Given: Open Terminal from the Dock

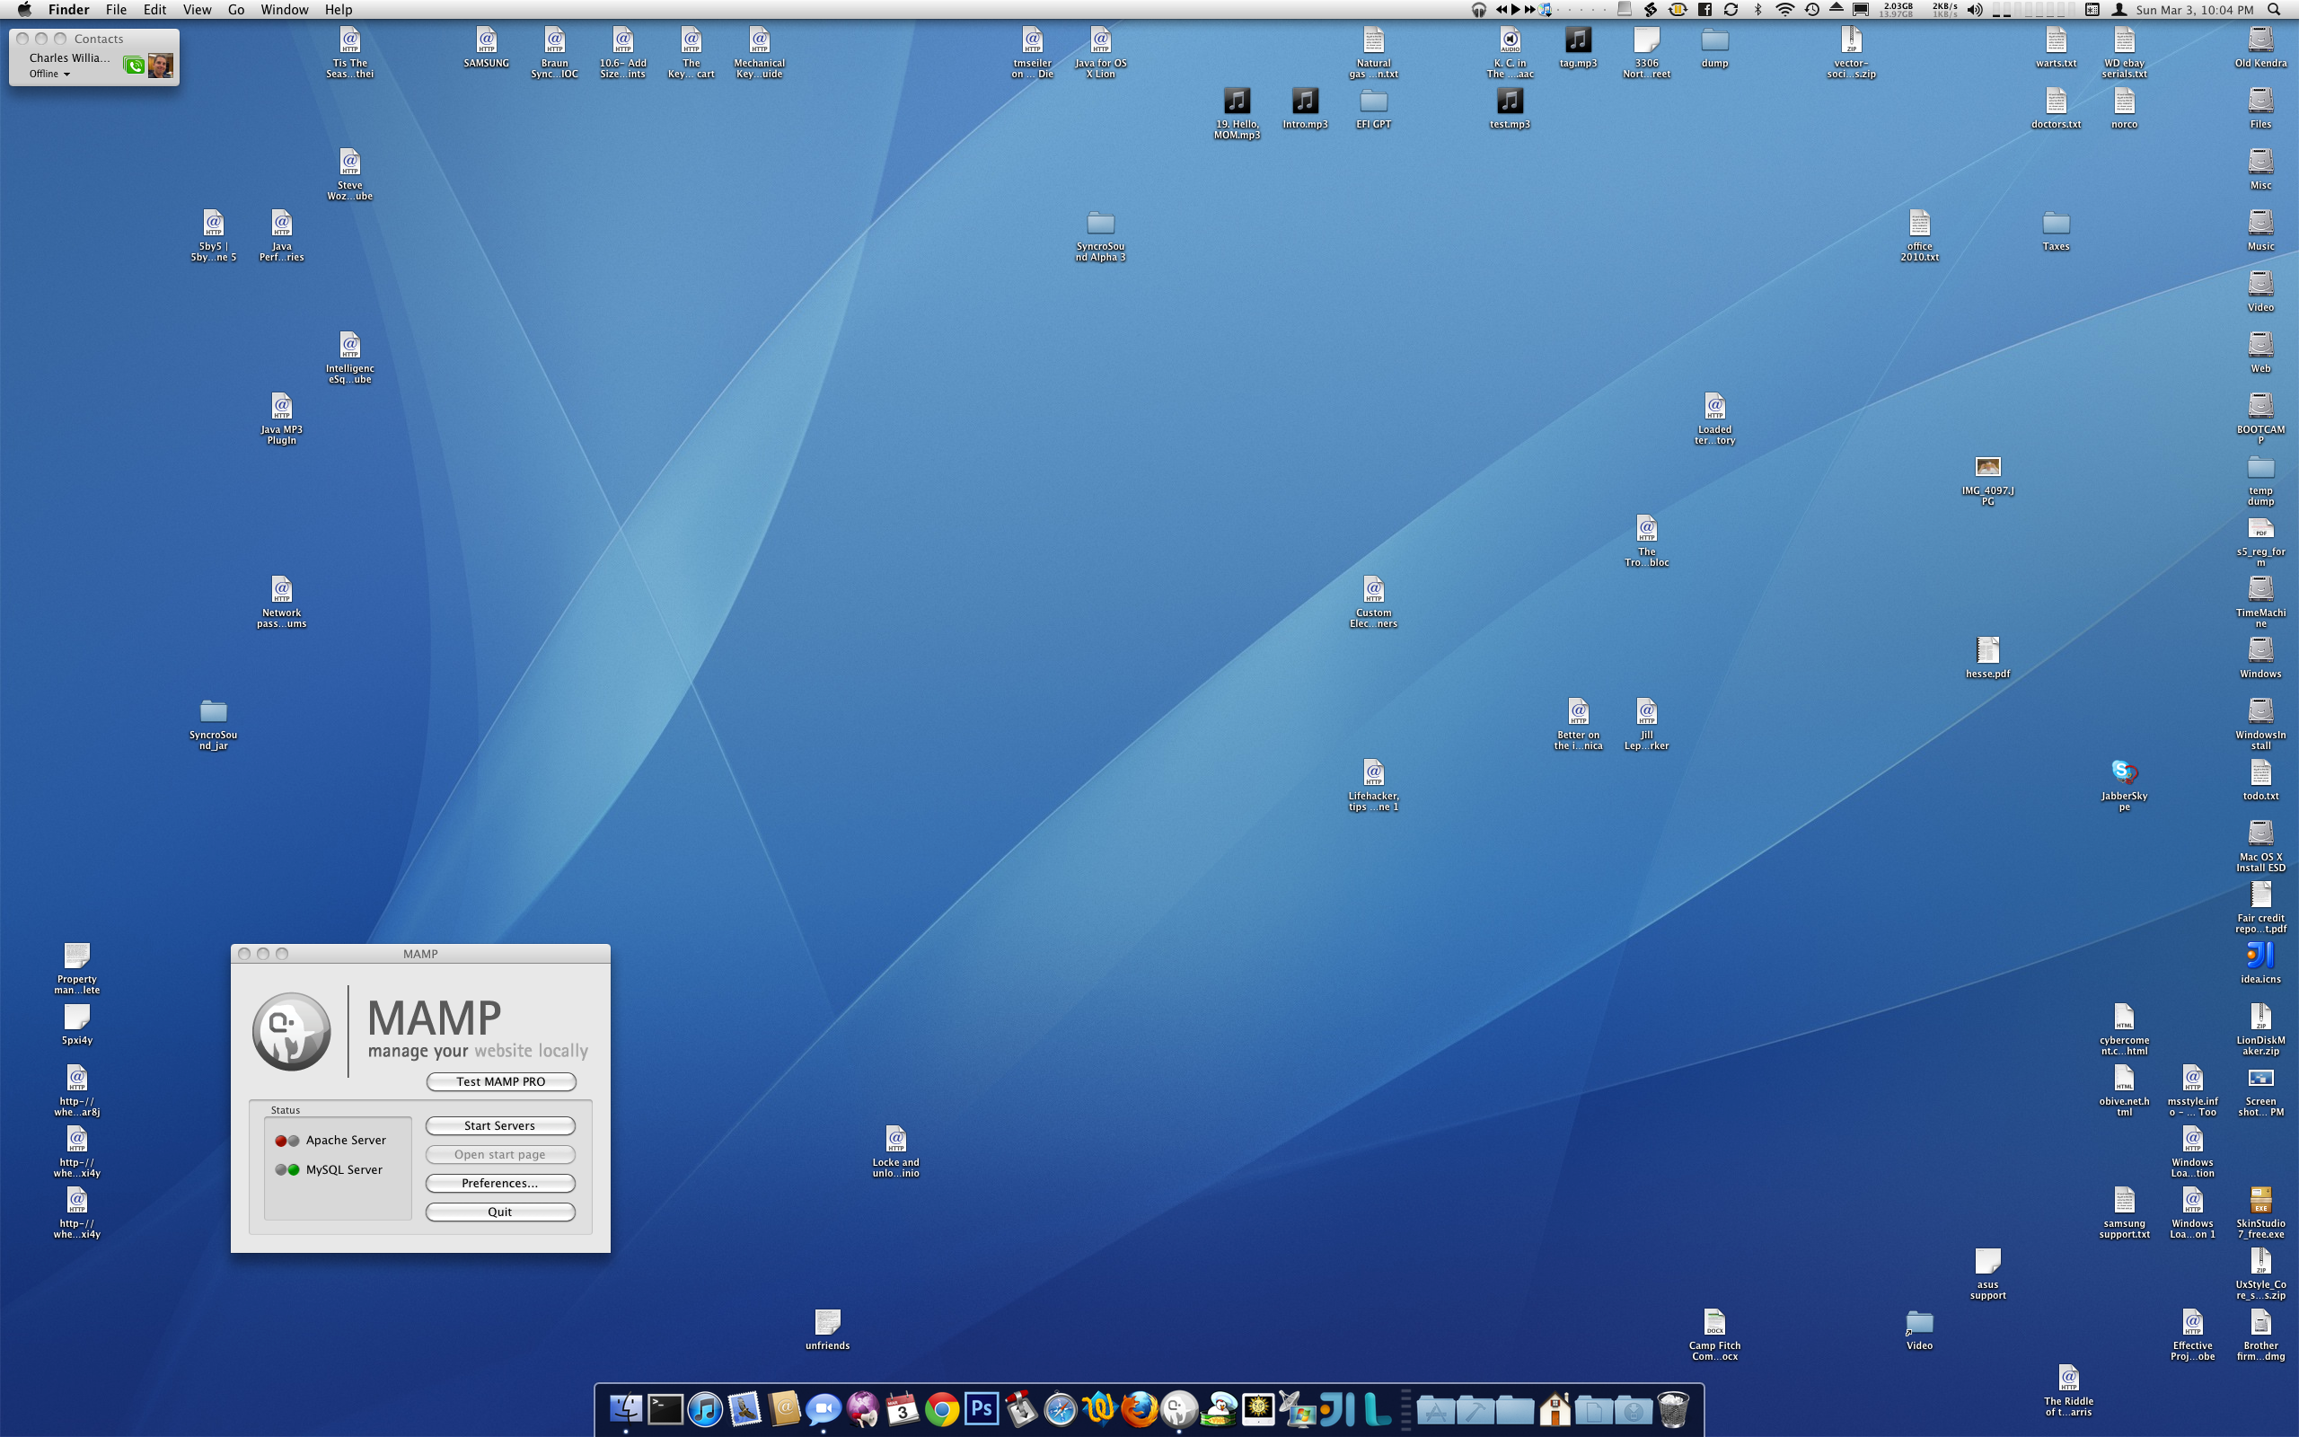Looking at the screenshot, I should 666,1409.
